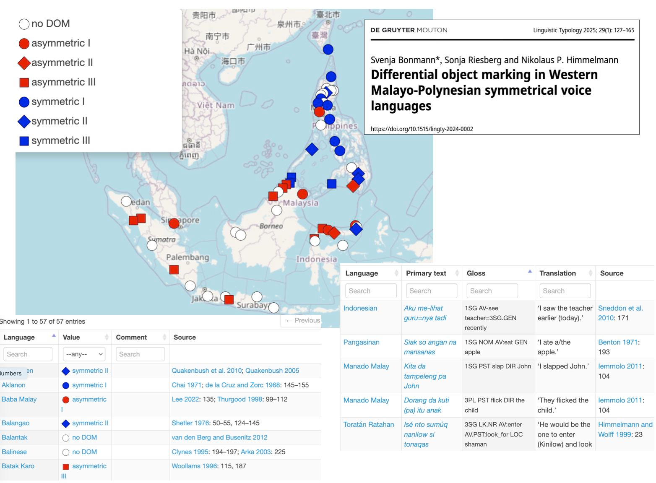Click the red circle marker at Singapore
Screen dimensions: 656x483
(174, 223)
